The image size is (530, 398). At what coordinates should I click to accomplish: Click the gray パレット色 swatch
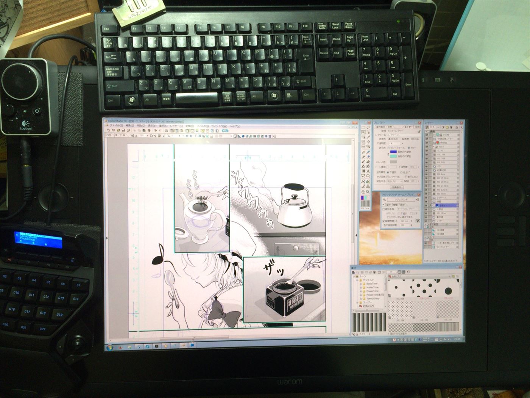[393, 162]
